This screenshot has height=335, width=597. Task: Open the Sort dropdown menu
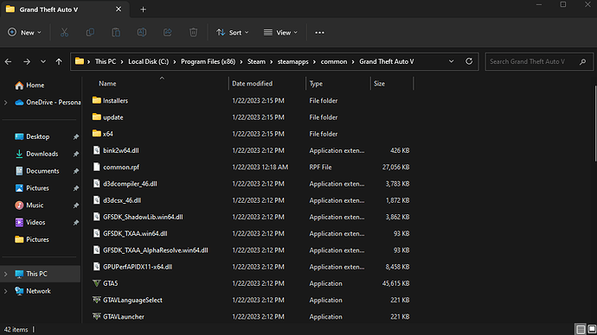tap(233, 33)
